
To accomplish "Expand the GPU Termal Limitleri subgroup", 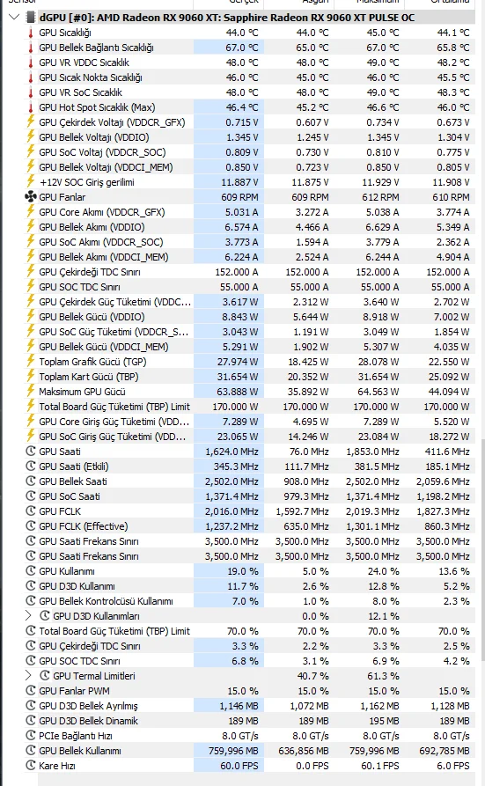I will [28, 676].
